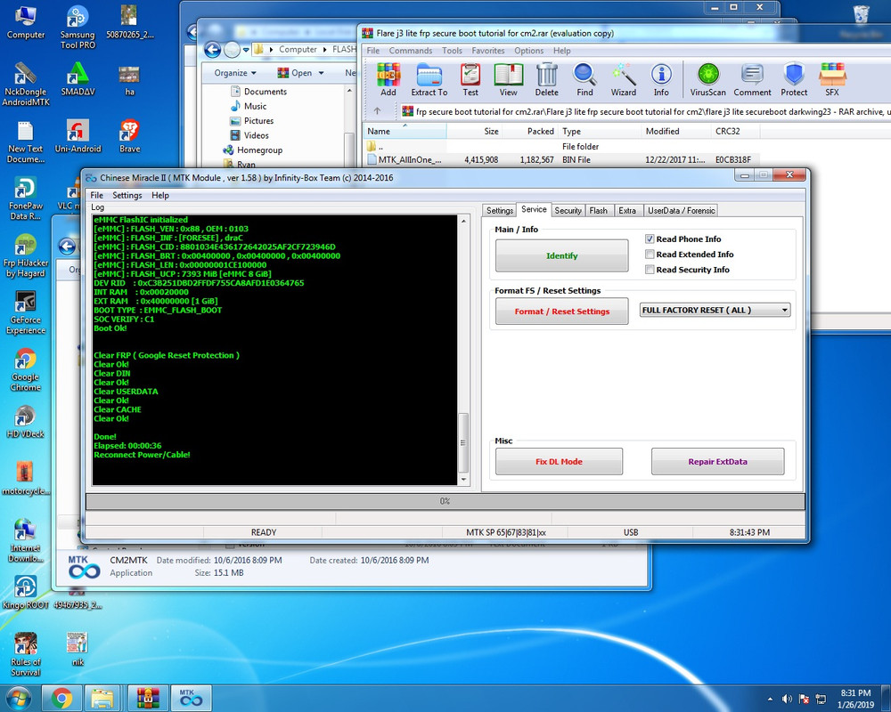Click Repair ExtData button
Screen dimensions: 891x712
click(717, 462)
